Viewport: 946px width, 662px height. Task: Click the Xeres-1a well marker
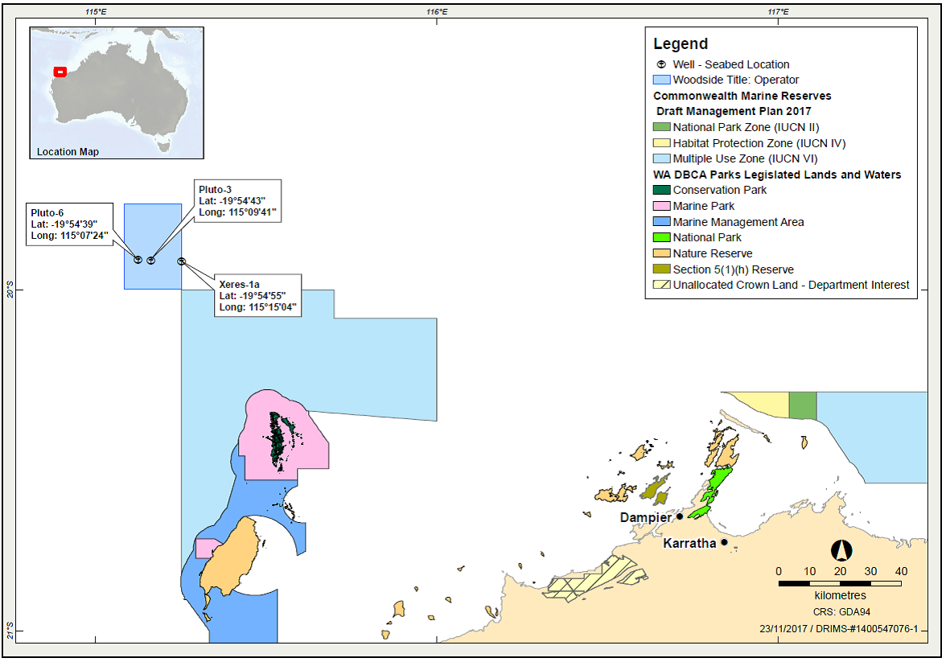(x=182, y=261)
